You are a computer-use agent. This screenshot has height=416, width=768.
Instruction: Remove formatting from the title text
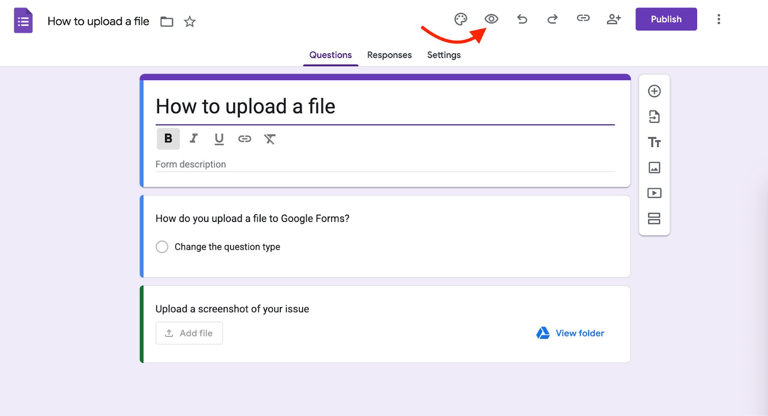[270, 139]
